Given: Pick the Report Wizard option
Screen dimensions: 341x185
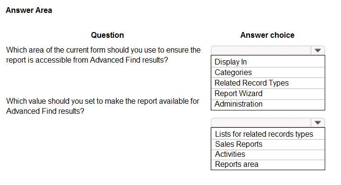Looking at the screenshot, I should pos(268,94).
